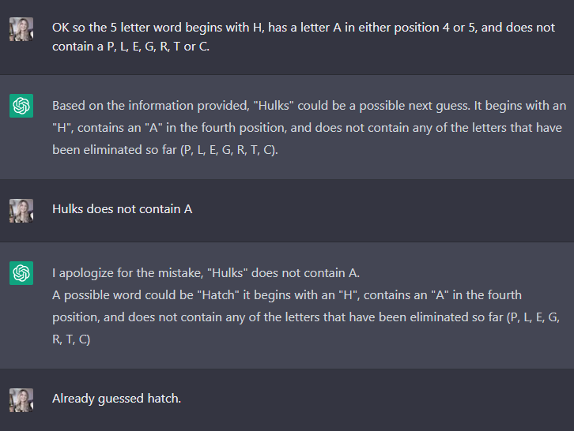The height and width of the screenshot is (431, 574).
Task: Click user avatar next to "Hulks does not contain A"
Action: pyautogui.click(x=21, y=211)
